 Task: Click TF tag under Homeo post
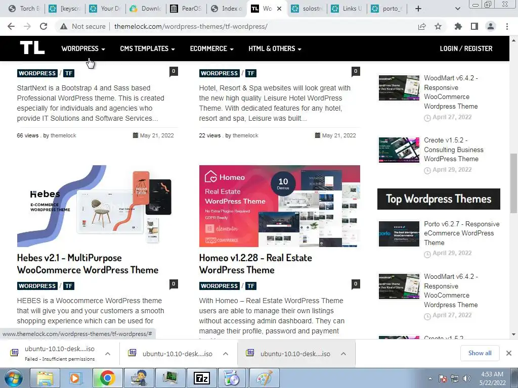tap(251, 286)
